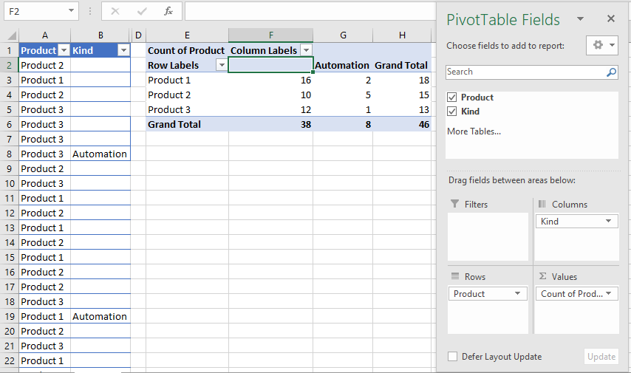631x373 pixels.
Task: Enable Defer Layout Update checkbox
Action: coord(453,357)
